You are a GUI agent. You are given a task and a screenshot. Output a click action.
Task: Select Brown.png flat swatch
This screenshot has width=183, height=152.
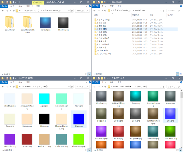pyautogui.click(x=27, y=139)
